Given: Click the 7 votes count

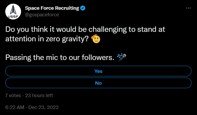Looking at the screenshot, I should pyautogui.click(x=13, y=96).
